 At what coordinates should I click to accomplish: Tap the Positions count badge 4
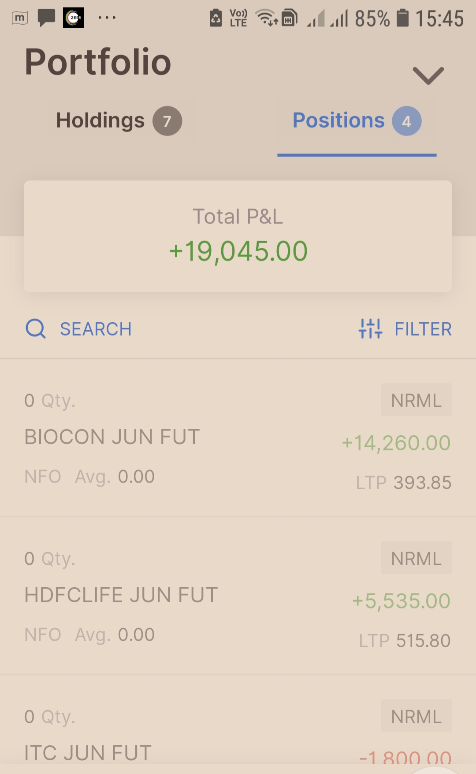tap(407, 121)
